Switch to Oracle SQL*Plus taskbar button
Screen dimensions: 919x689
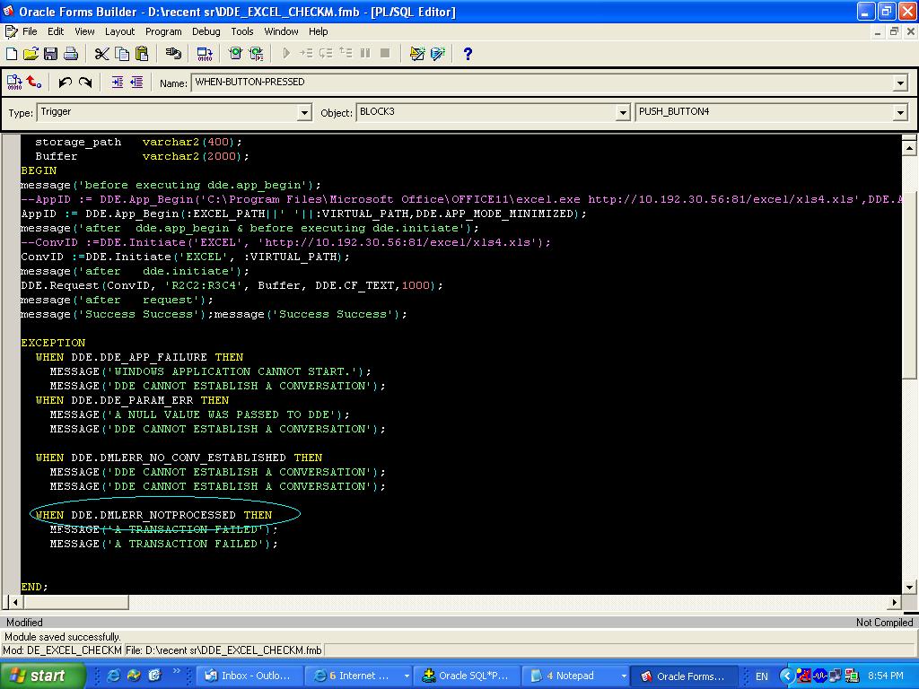click(467, 676)
